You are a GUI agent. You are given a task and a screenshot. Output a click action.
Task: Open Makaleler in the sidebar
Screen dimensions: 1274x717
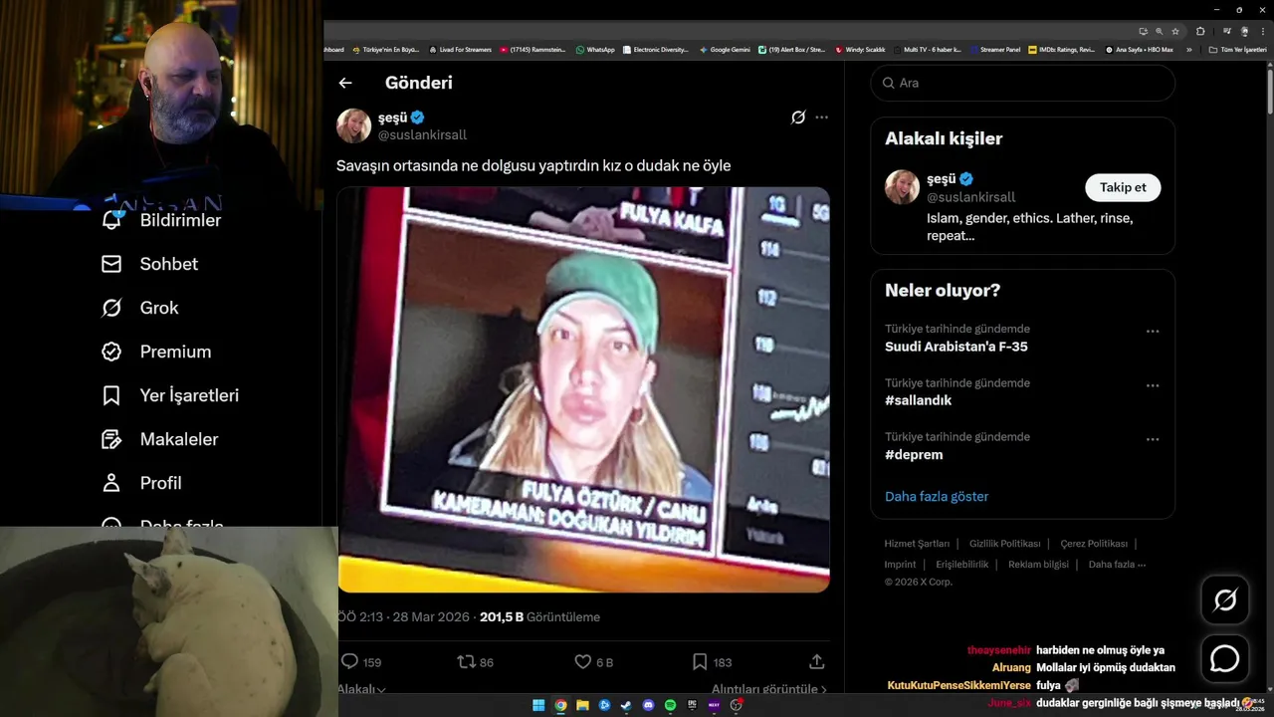tap(159, 439)
